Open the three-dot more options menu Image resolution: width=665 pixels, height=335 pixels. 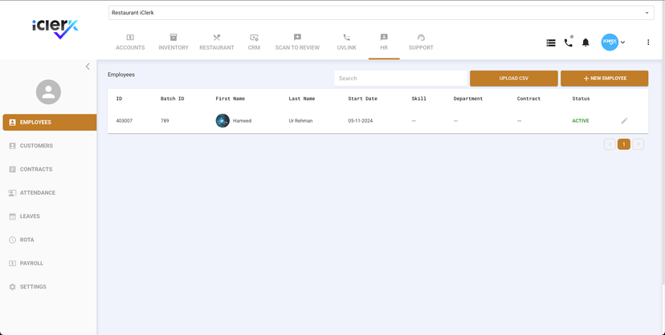point(648,42)
